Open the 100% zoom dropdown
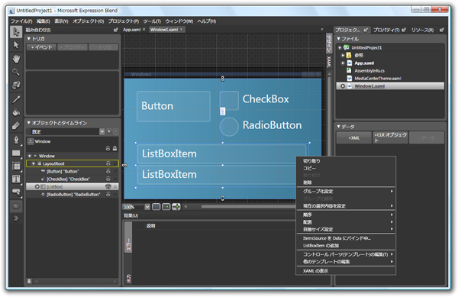This screenshot has width=458, height=297. pos(147,207)
